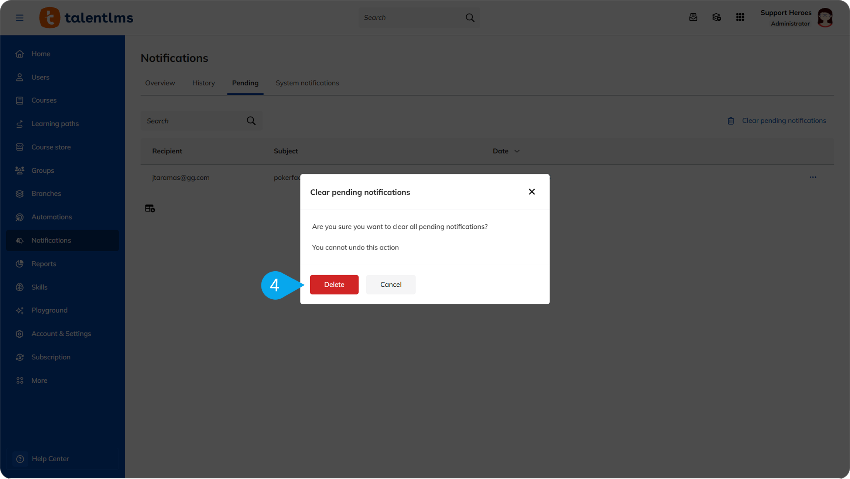Screen dimensions: 850x479
Task: Open the row options for jtaramas@gg.com
Action: click(x=813, y=178)
